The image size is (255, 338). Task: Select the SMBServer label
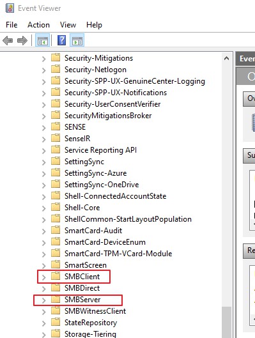point(82,300)
